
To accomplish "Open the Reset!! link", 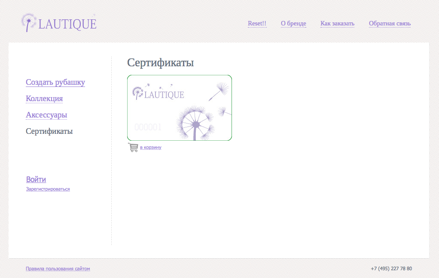I will pyautogui.click(x=257, y=24).
